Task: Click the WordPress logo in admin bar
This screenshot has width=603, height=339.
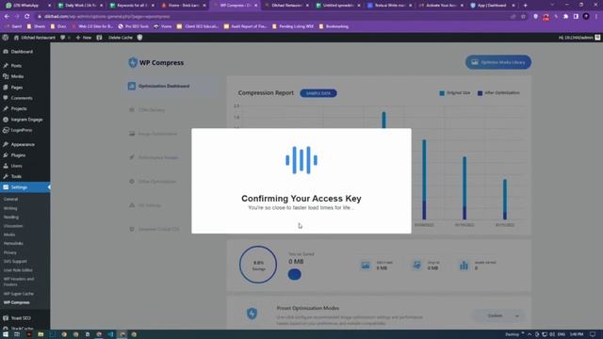Action: coord(6,38)
